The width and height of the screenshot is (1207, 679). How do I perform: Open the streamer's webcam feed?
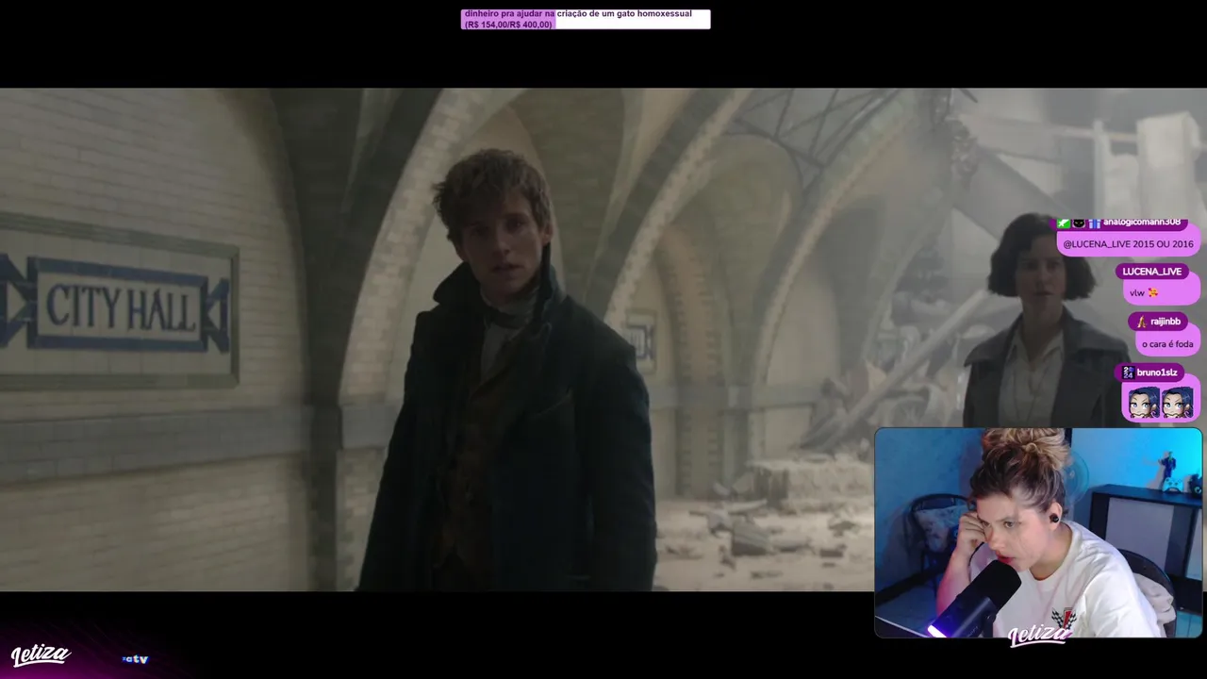(1038, 533)
